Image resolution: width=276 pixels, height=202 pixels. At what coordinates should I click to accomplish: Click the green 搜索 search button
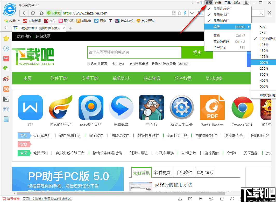click(197, 52)
